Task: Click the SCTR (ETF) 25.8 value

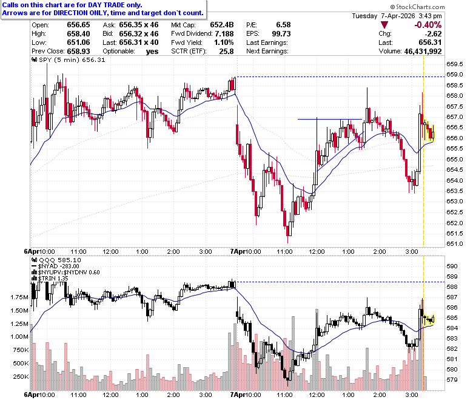Action: pos(227,52)
